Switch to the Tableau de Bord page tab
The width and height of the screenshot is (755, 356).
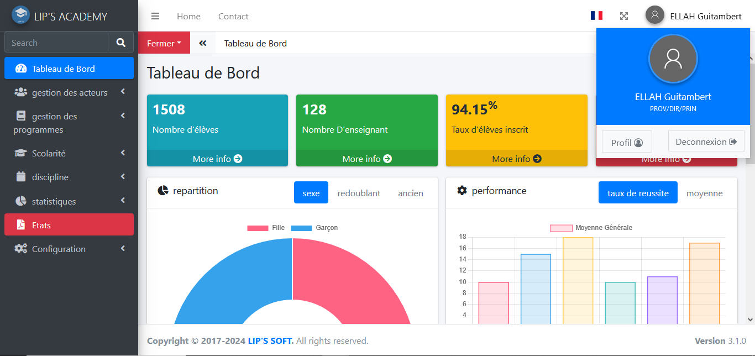coord(255,43)
